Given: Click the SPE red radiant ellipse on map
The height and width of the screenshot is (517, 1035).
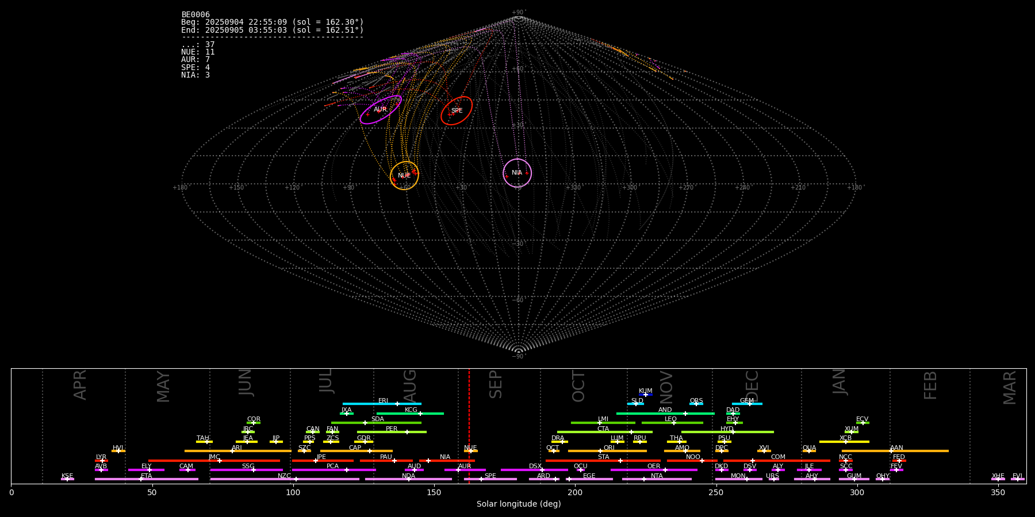Looking at the screenshot, I should pos(457,110).
